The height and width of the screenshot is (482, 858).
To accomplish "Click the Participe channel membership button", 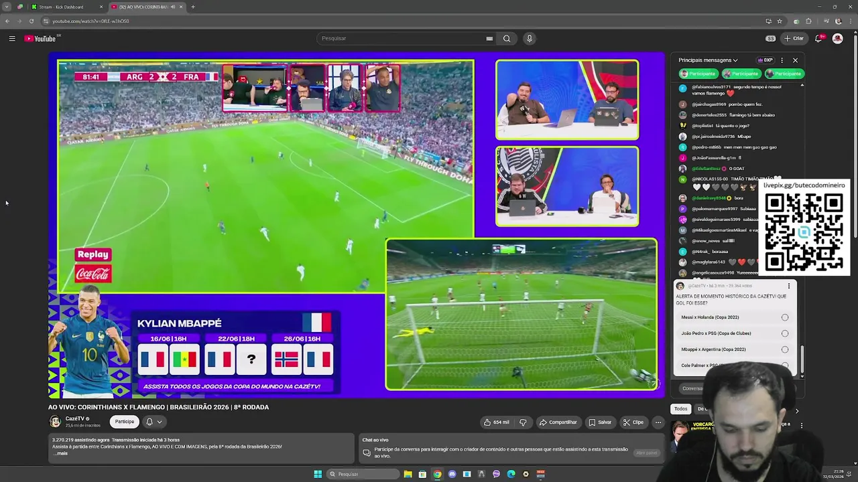I will (x=124, y=422).
